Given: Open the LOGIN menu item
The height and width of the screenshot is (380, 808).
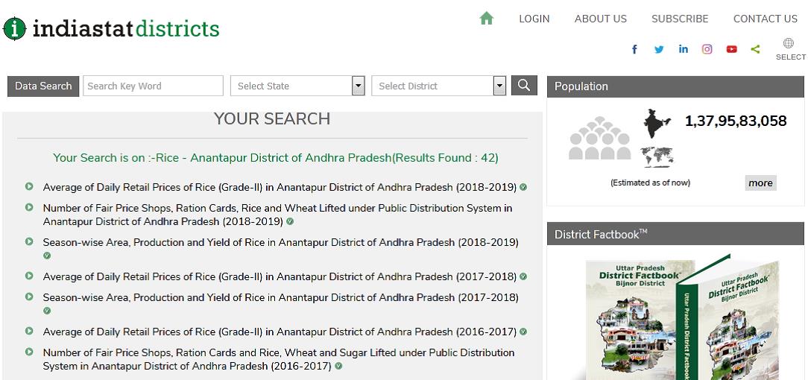Looking at the screenshot, I should click(x=534, y=19).
